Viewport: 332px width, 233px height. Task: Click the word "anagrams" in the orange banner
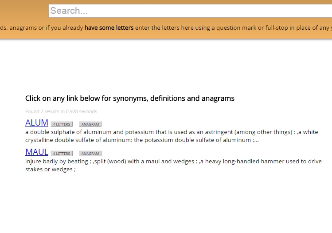pyautogui.click(x=23, y=28)
